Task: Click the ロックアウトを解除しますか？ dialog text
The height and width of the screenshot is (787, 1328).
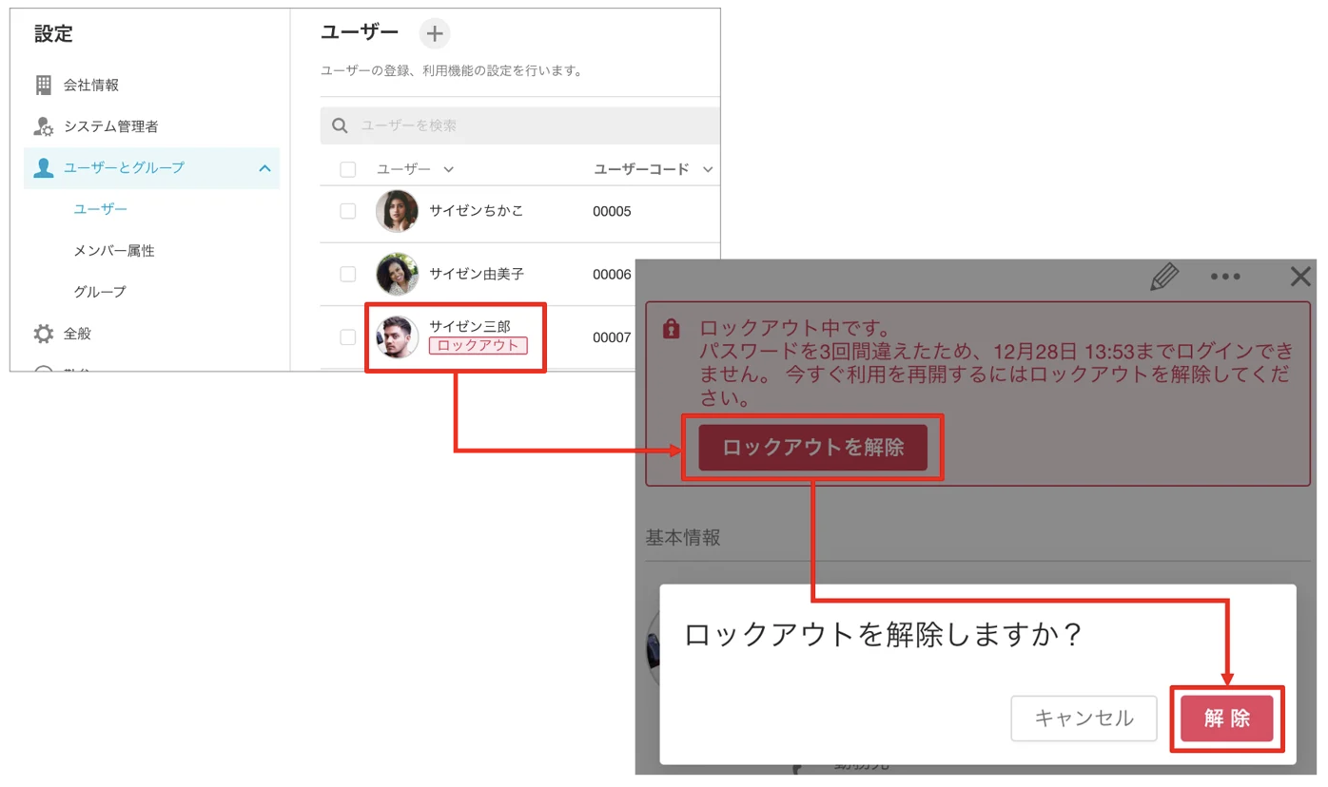Action: coord(884,635)
